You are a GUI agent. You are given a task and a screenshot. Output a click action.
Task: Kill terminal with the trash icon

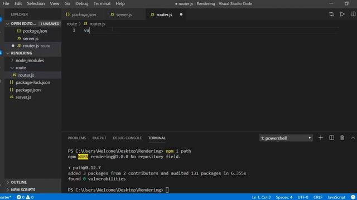tap(342, 138)
